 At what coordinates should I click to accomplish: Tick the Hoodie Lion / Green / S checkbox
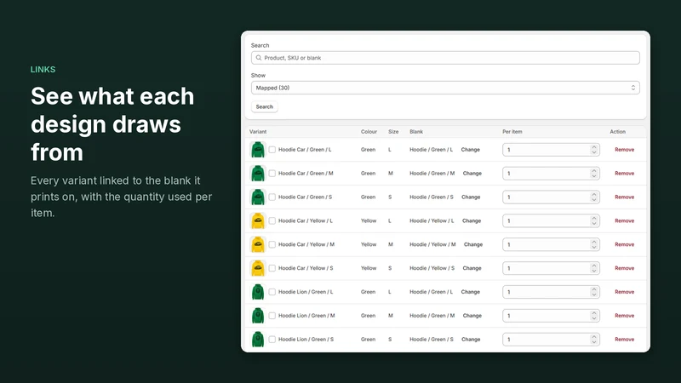pos(272,339)
